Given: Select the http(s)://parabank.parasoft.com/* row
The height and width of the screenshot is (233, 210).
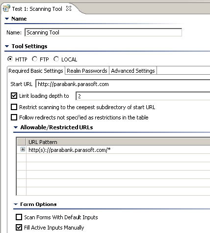Looking at the screenshot, I should point(113,149).
